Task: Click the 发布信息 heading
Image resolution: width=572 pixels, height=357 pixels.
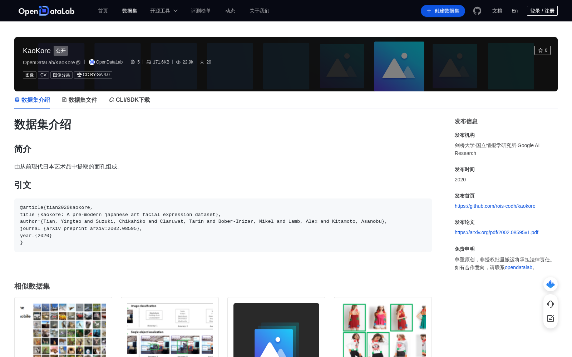Action: point(466,121)
